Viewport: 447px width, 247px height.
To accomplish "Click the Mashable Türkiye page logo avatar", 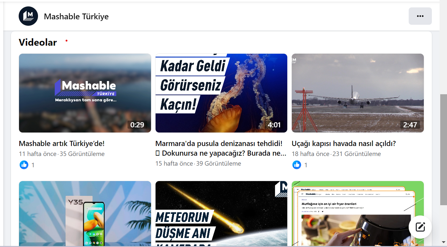I will tap(28, 16).
